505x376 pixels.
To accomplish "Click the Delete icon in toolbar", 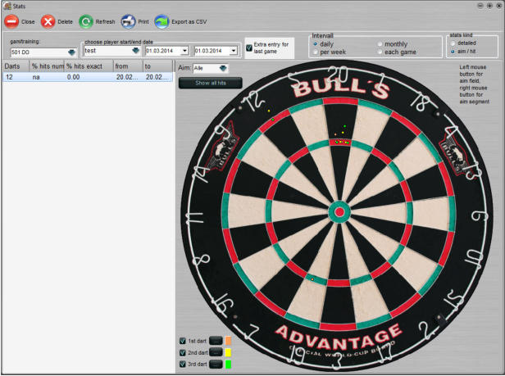I will 48,21.
